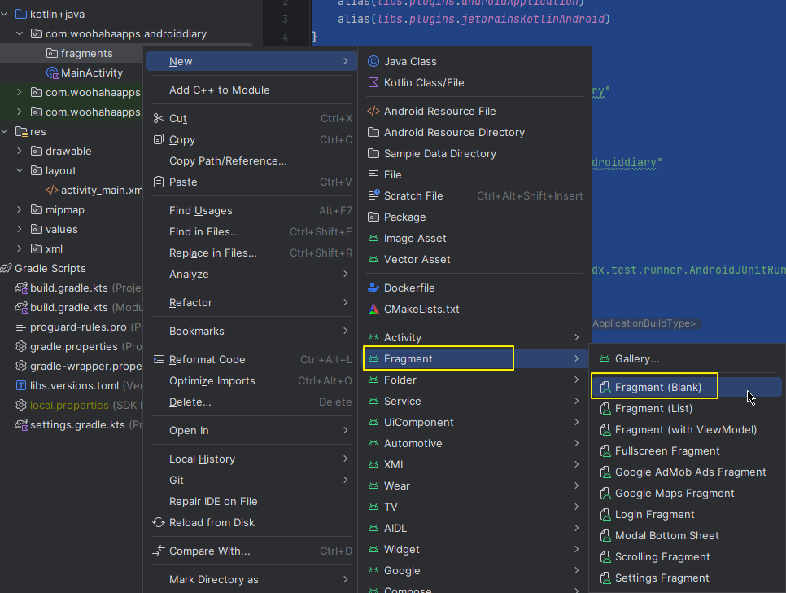This screenshot has height=593, width=786.
Task: Open Local History submenu
Action: (x=251, y=459)
